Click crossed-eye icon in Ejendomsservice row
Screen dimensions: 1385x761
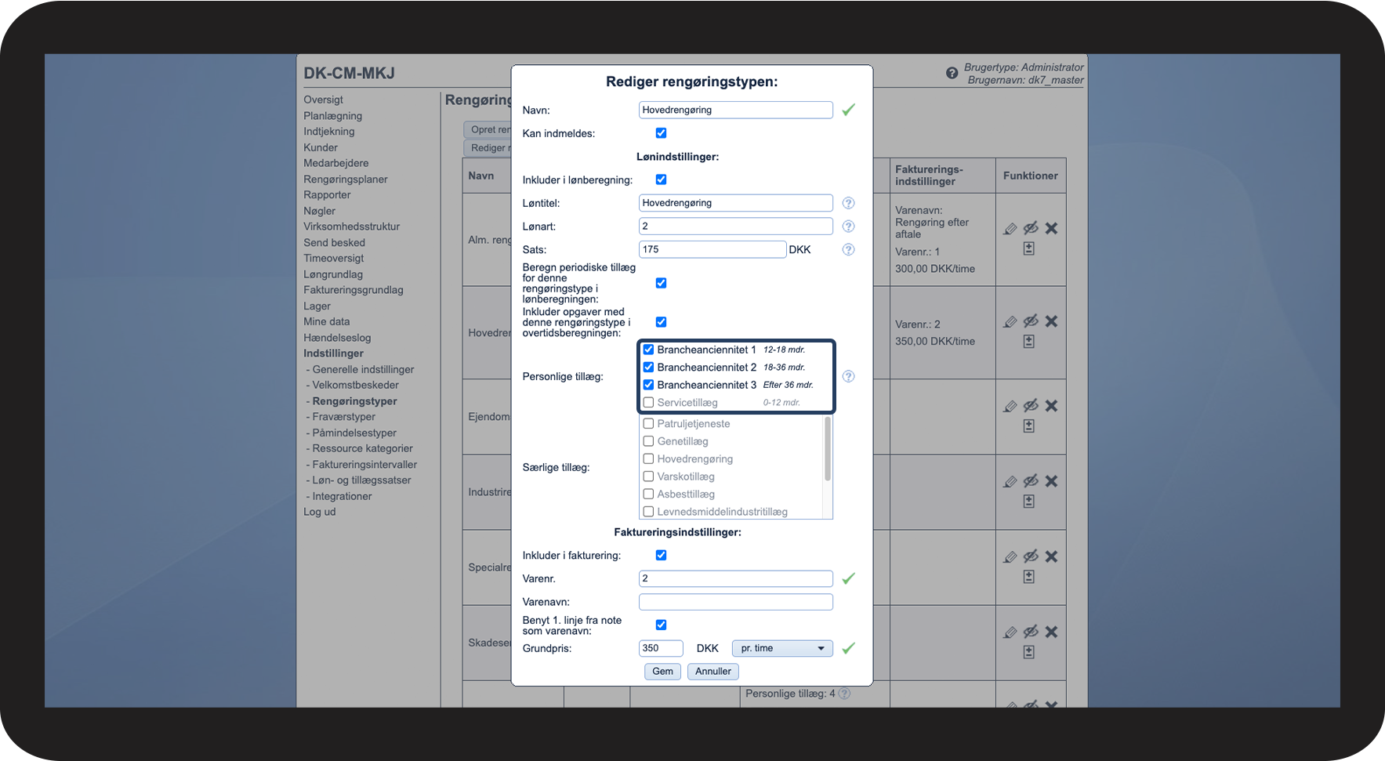click(x=1031, y=406)
